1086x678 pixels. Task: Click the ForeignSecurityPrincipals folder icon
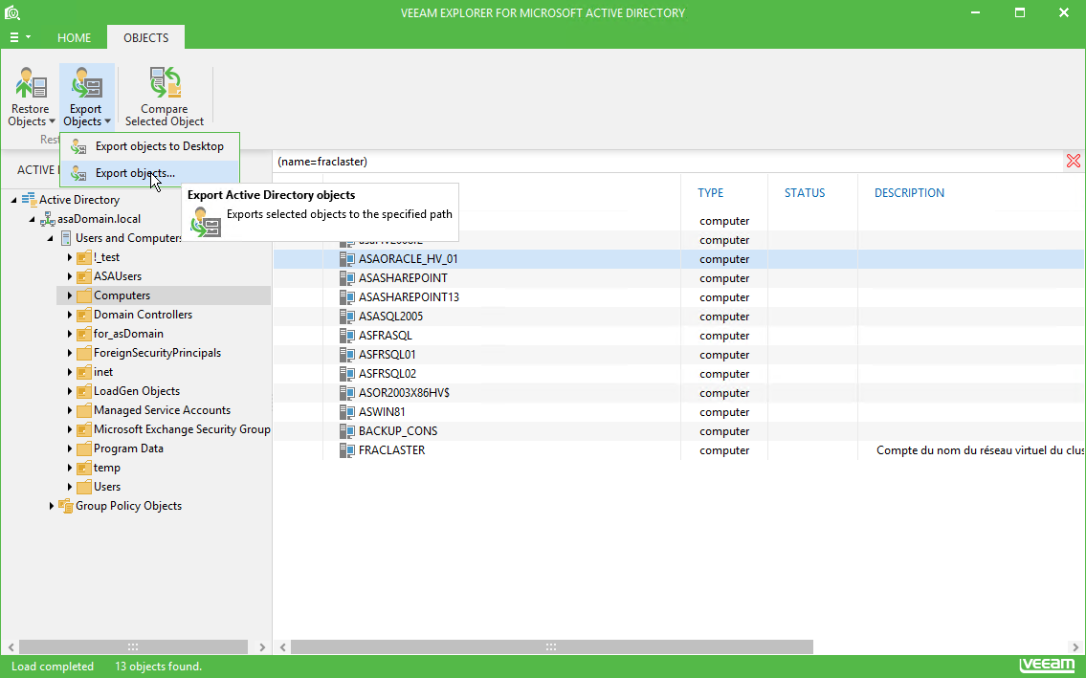[84, 353]
